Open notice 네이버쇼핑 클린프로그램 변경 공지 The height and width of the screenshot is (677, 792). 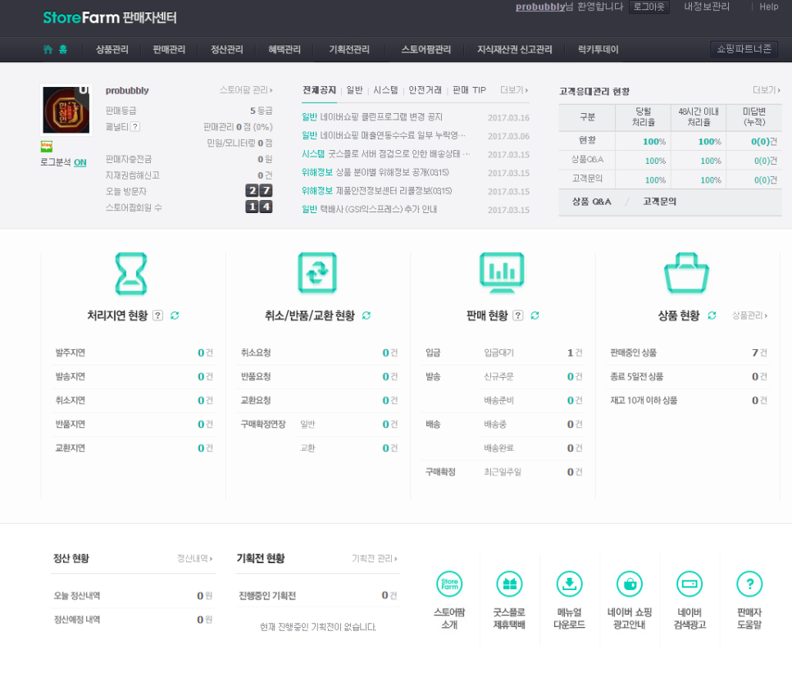(x=381, y=117)
